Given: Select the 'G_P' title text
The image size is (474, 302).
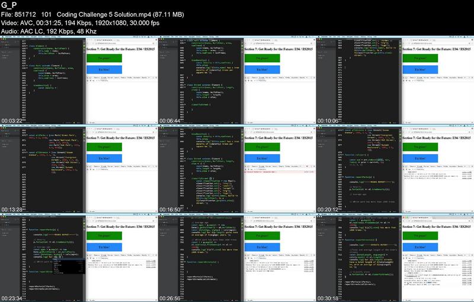Looking at the screenshot, I should pos(9,5).
